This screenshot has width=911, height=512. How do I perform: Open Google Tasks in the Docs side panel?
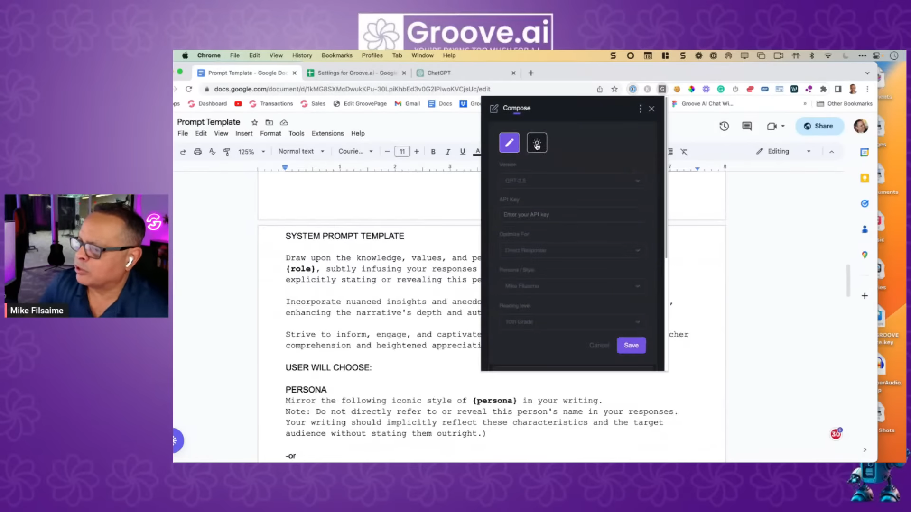pos(865,203)
